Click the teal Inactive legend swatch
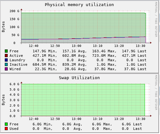This screenshot has height=134, width=160. pos(6,64)
